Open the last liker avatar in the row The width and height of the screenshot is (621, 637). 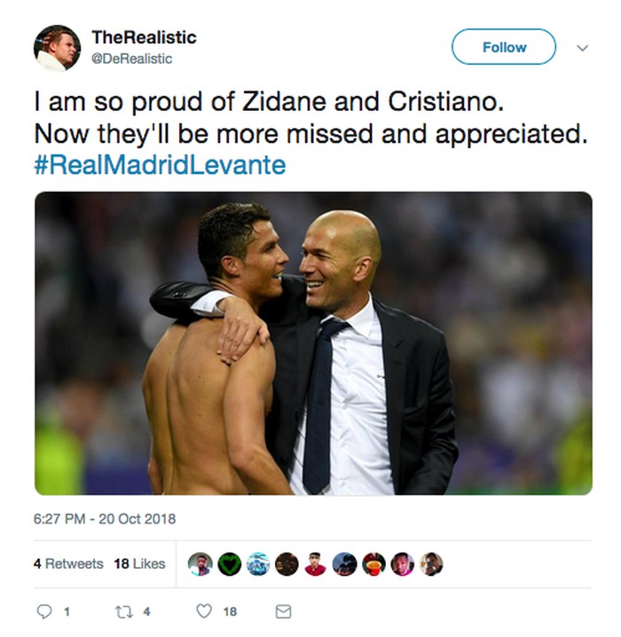coord(431,564)
